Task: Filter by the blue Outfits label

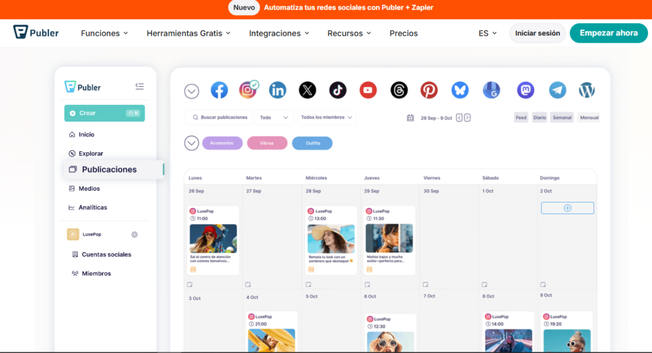Action: pyautogui.click(x=312, y=143)
